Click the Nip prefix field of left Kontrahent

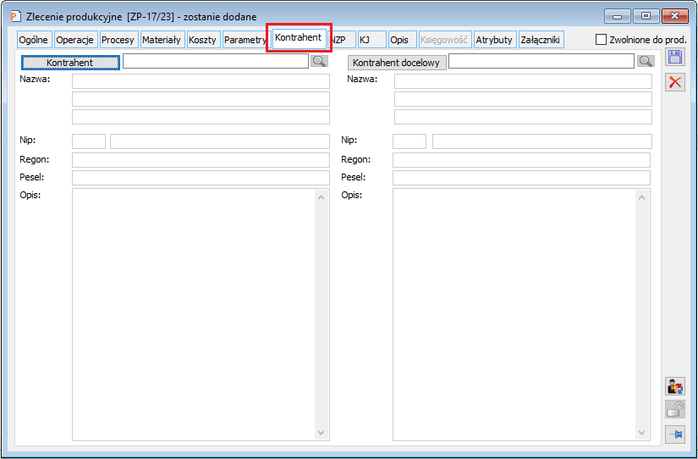[x=89, y=141]
